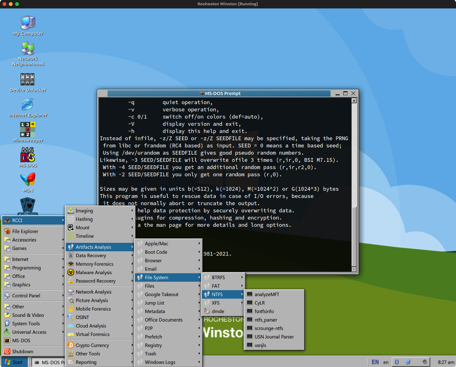The width and height of the screenshot is (456, 367).
Task: Expand the Memory Forensics submenu
Action: point(94,264)
